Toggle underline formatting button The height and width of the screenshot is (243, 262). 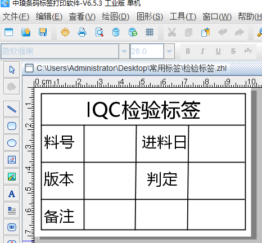click(x=218, y=51)
